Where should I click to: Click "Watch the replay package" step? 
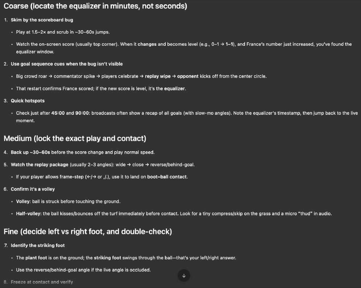[x=103, y=165]
